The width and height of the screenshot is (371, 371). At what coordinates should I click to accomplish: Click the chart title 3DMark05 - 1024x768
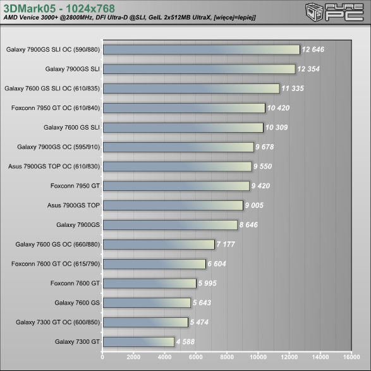[59, 8]
